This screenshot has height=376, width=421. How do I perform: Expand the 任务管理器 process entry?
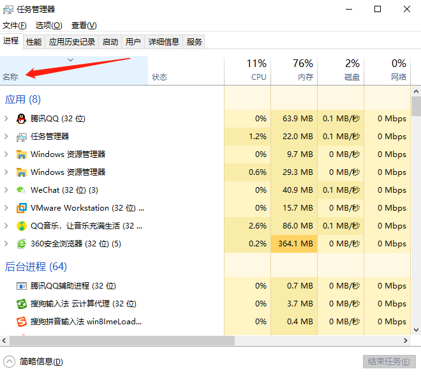pyautogui.click(x=6, y=137)
